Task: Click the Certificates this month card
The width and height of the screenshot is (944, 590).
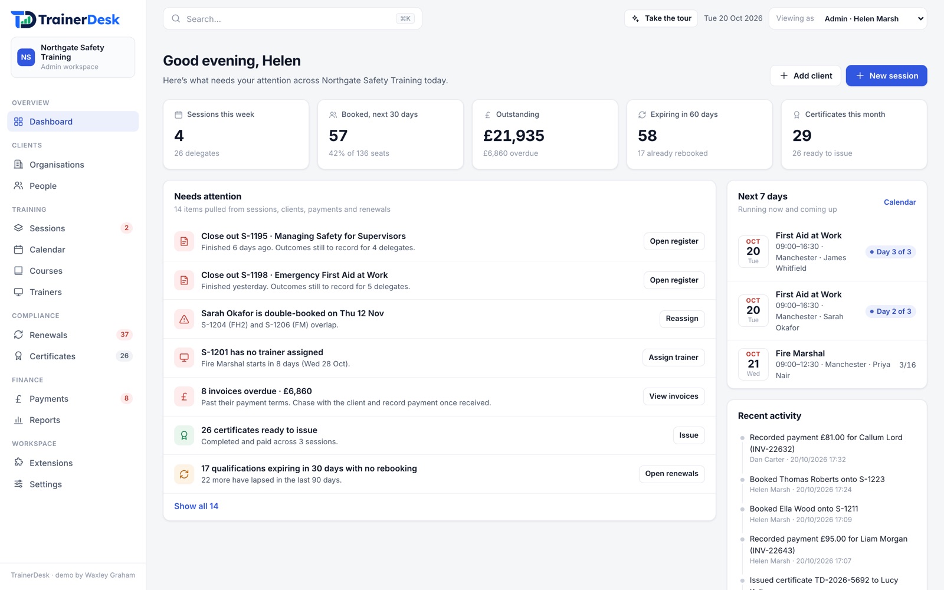Action: click(x=854, y=135)
